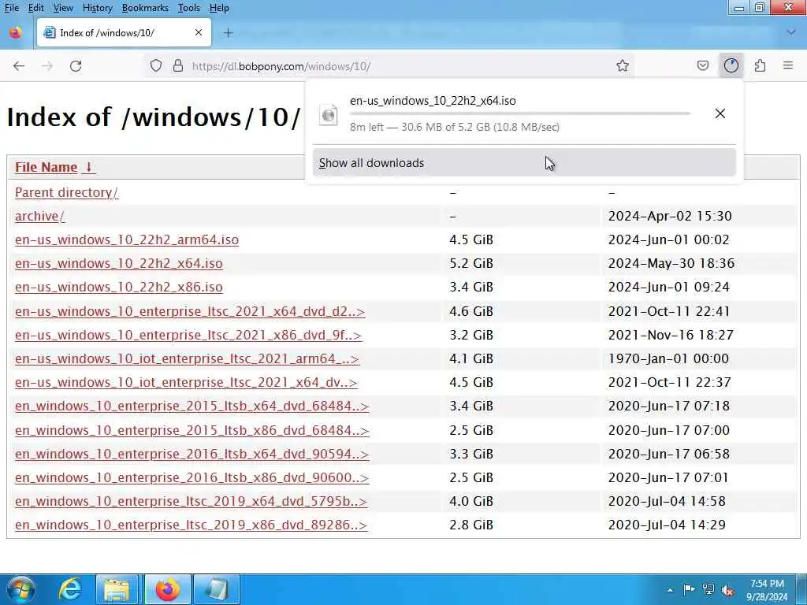Open the Bookmarks menu
Image resolution: width=807 pixels, height=605 pixels.
[145, 8]
